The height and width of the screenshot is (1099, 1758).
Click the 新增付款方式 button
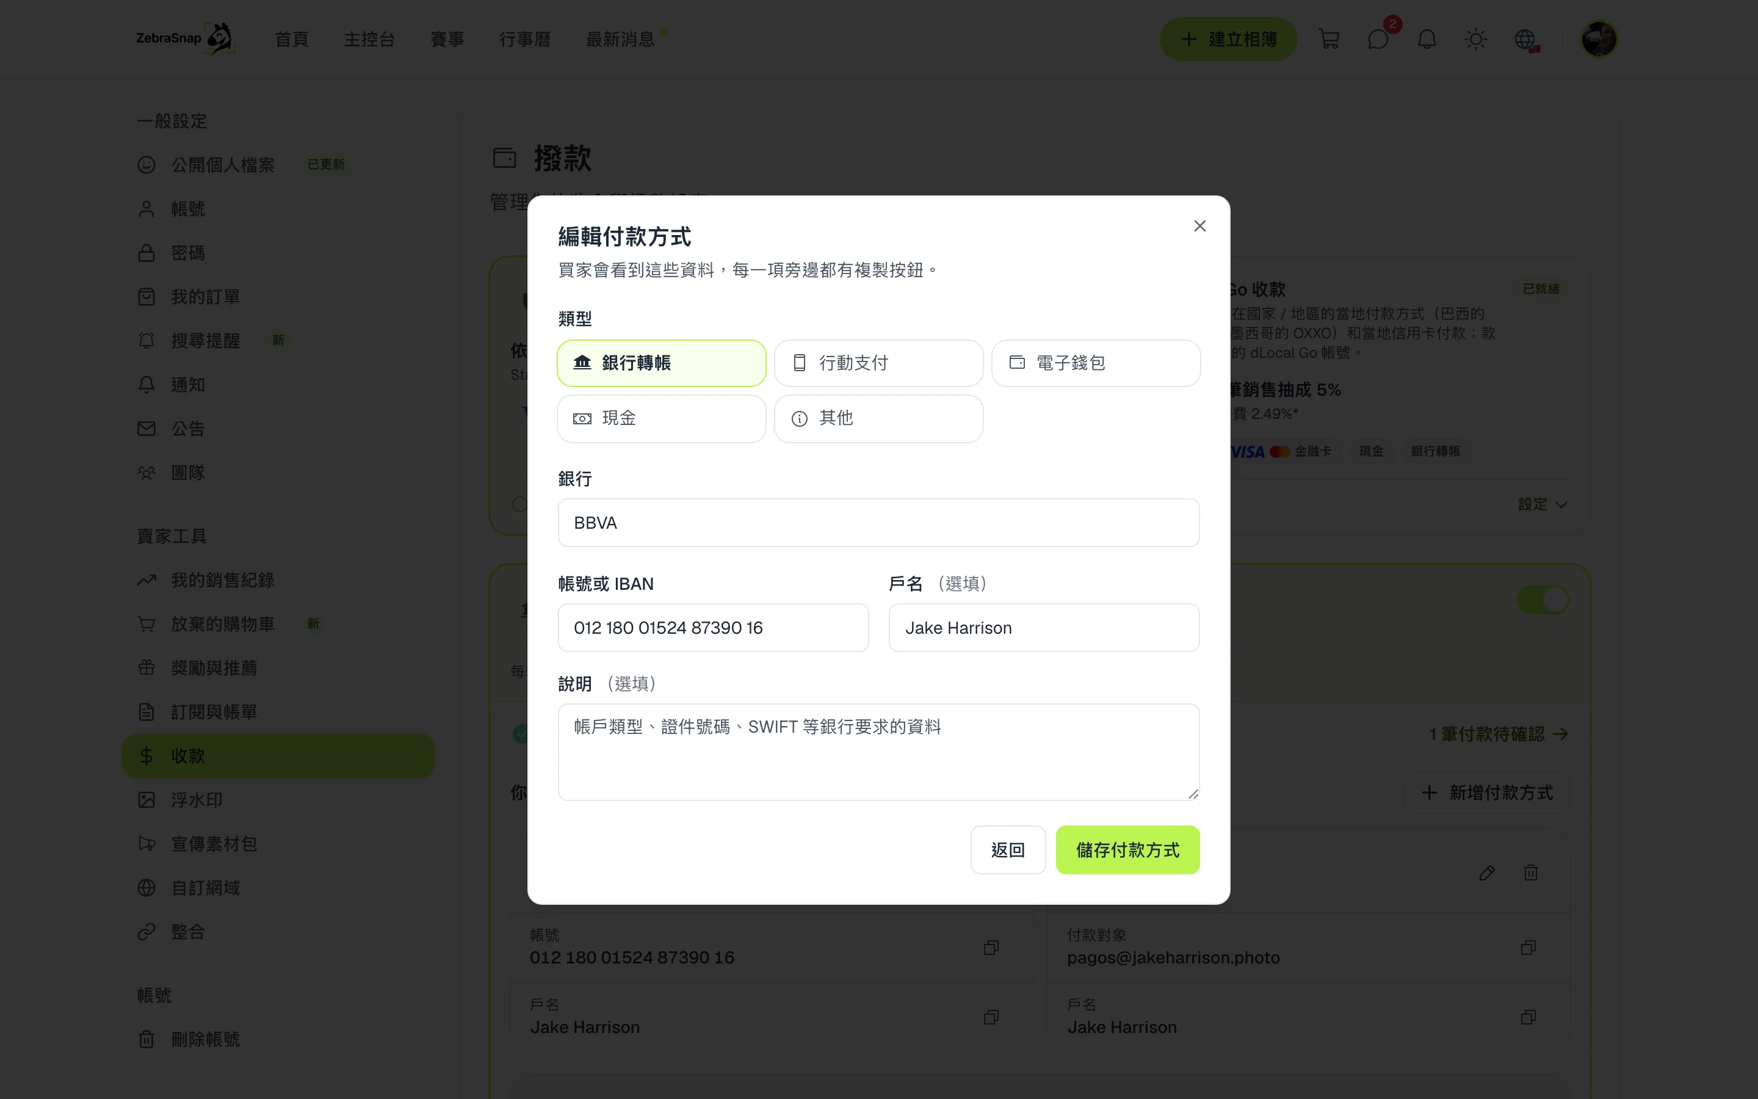coord(1488,793)
